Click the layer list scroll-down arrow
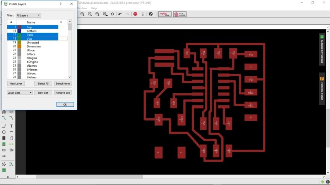 point(70,77)
